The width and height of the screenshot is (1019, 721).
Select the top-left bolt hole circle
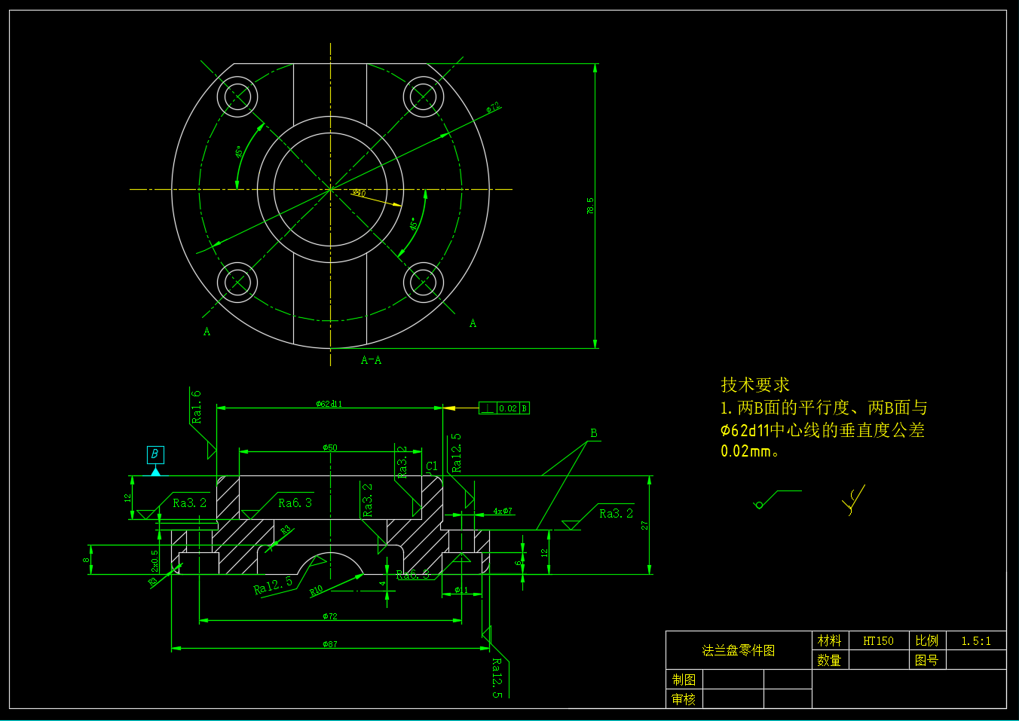(237, 97)
